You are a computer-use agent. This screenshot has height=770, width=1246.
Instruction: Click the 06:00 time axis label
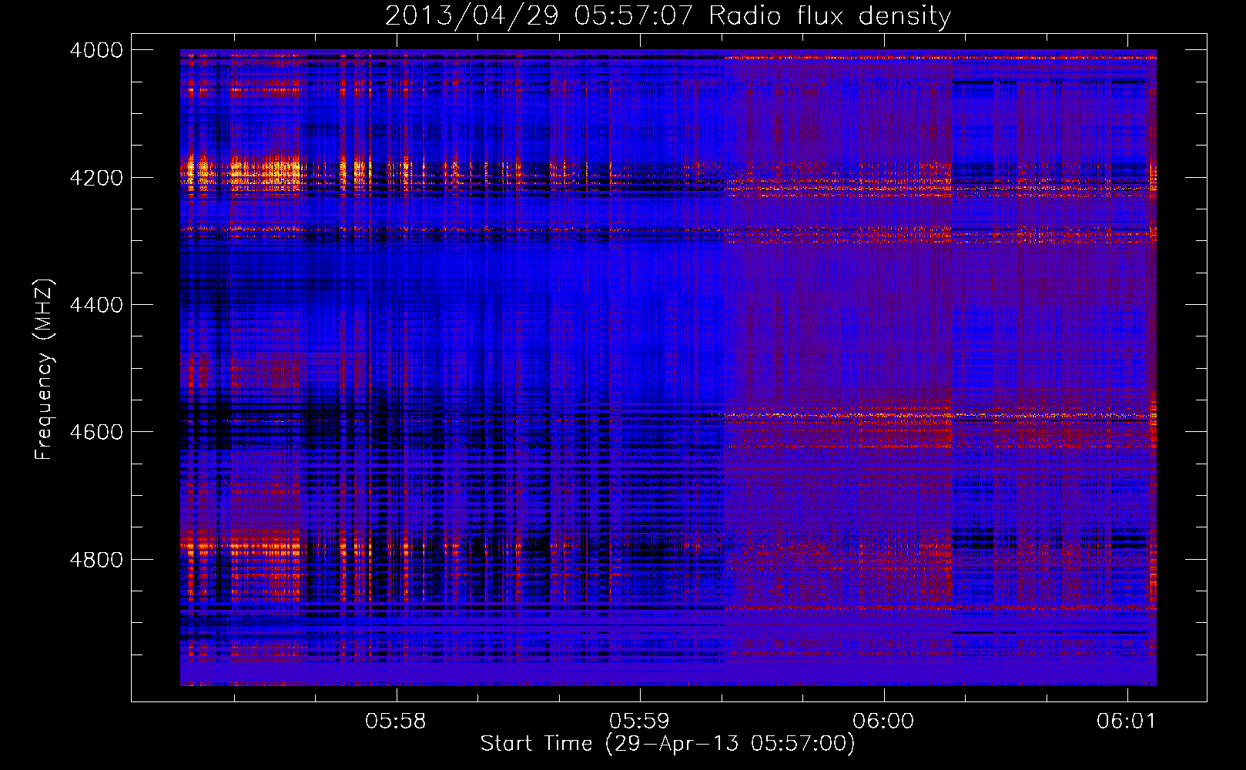[x=883, y=721]
